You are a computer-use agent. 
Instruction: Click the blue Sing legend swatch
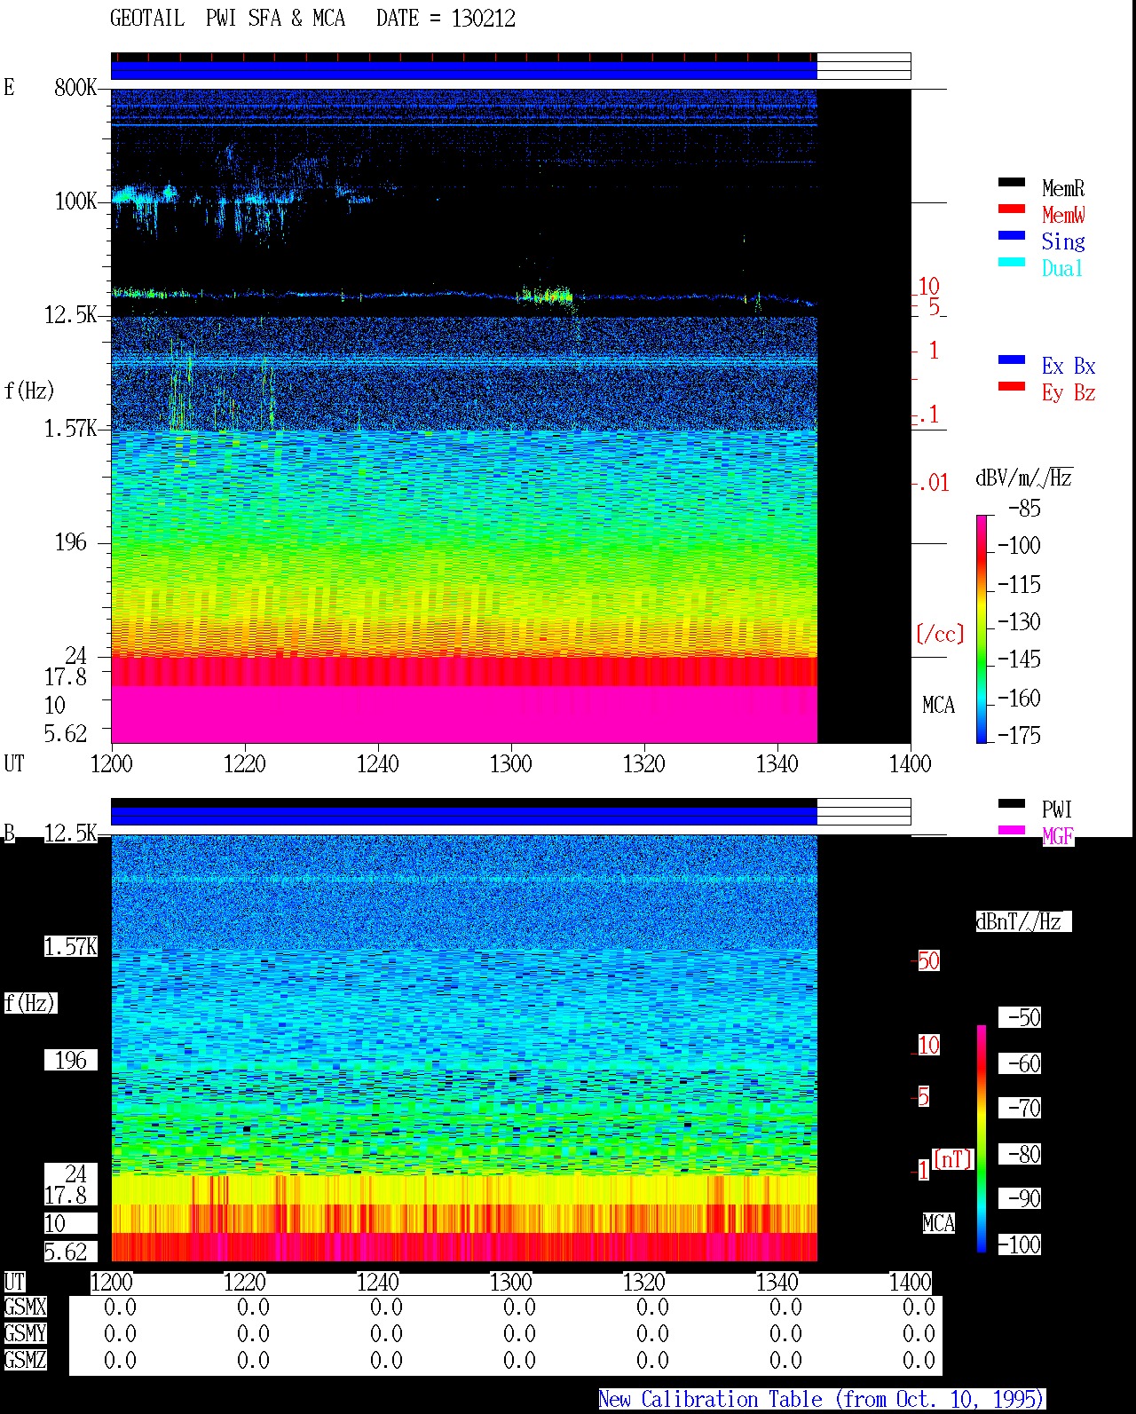pos(1012,235)
